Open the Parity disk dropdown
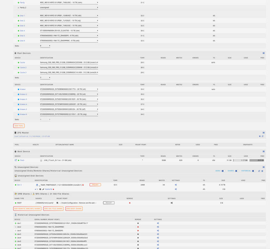270x249 pixels. coord(69,3)
